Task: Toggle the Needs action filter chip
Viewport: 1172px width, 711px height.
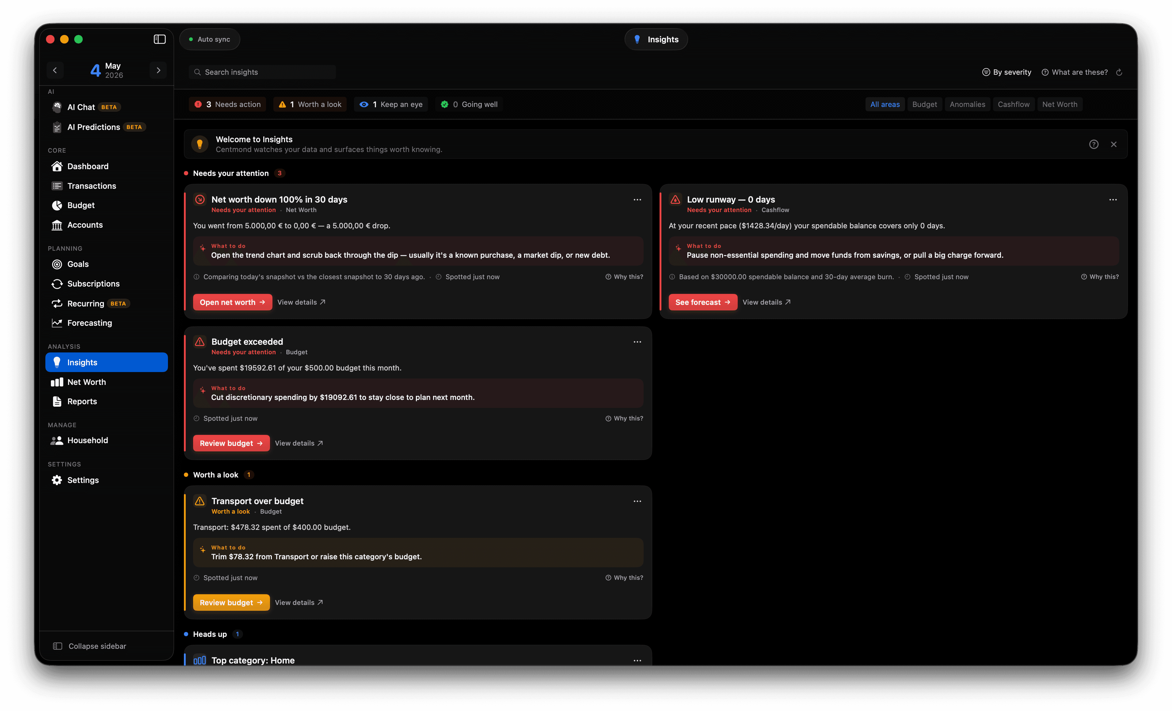Action: [x=227, y=104]
